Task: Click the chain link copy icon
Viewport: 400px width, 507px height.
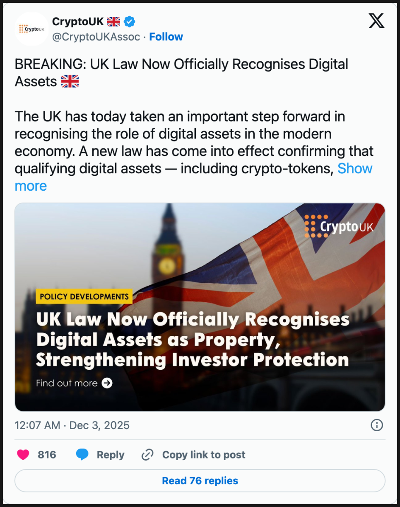Action: [x=148, y=455]
